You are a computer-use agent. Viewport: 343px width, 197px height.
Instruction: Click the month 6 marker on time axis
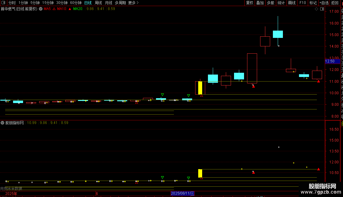(x=97, y=193)
